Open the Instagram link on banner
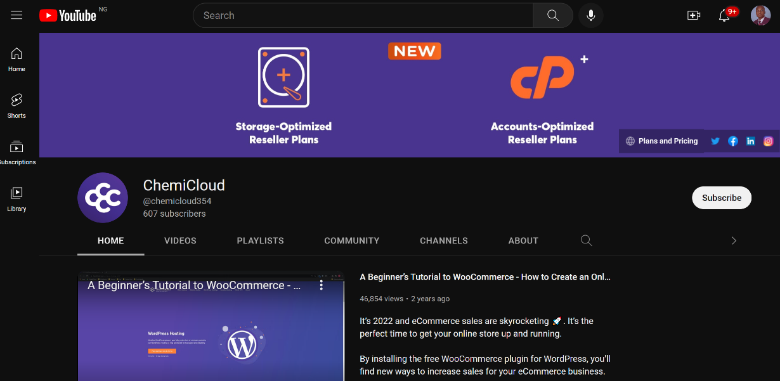Image resolution: width=780 pixels, height=381 pixels. pyautogui.click(x=769, y=141)
